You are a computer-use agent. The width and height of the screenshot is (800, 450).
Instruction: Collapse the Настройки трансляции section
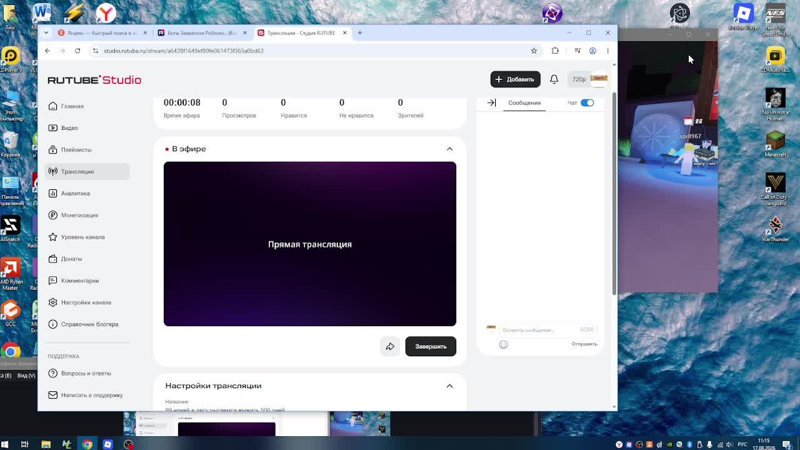tap(449, 386)
